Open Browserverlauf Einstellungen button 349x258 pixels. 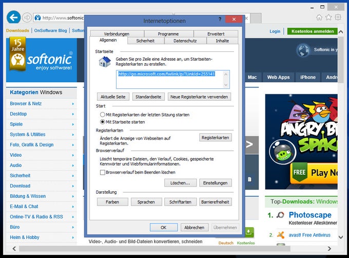[x=216, y=183]
